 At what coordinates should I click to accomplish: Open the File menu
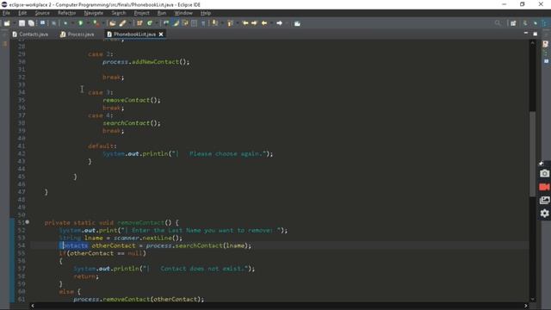(x=6, y=13)
